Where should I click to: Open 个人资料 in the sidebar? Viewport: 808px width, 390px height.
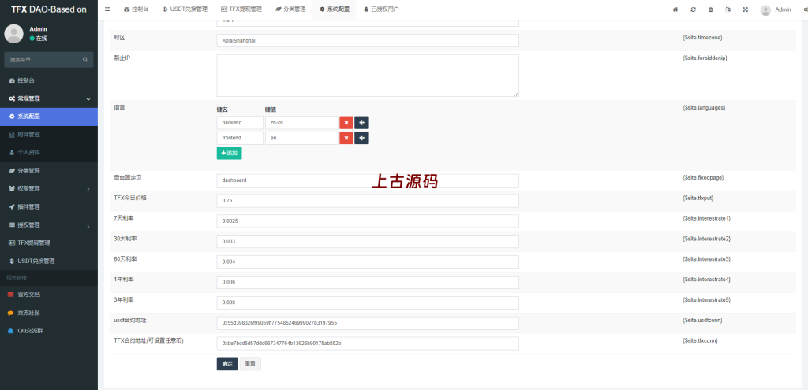coord(49,153)
